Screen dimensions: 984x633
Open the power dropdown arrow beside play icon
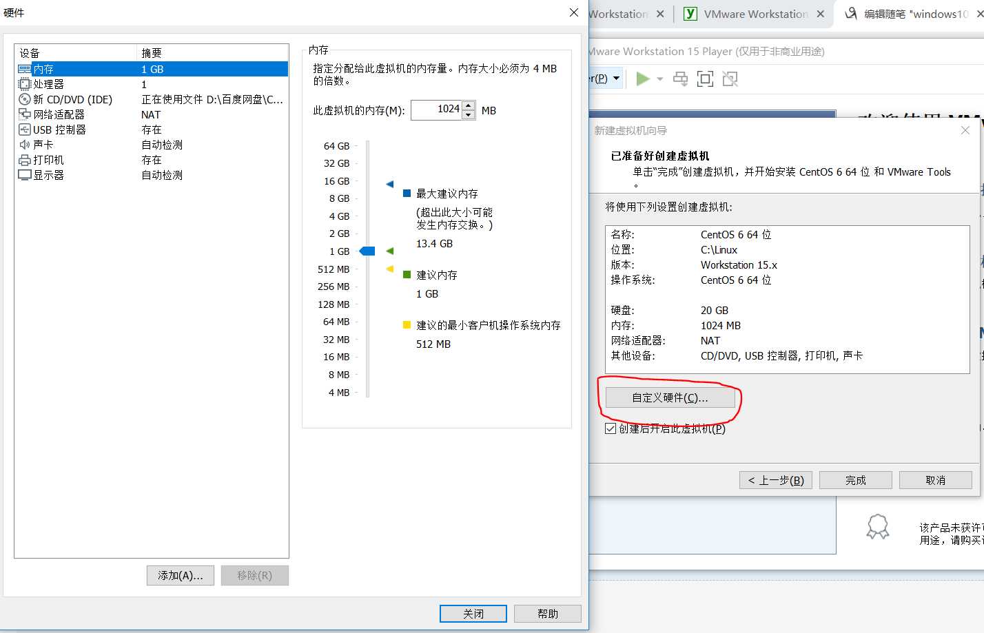(x=660, y=79)
